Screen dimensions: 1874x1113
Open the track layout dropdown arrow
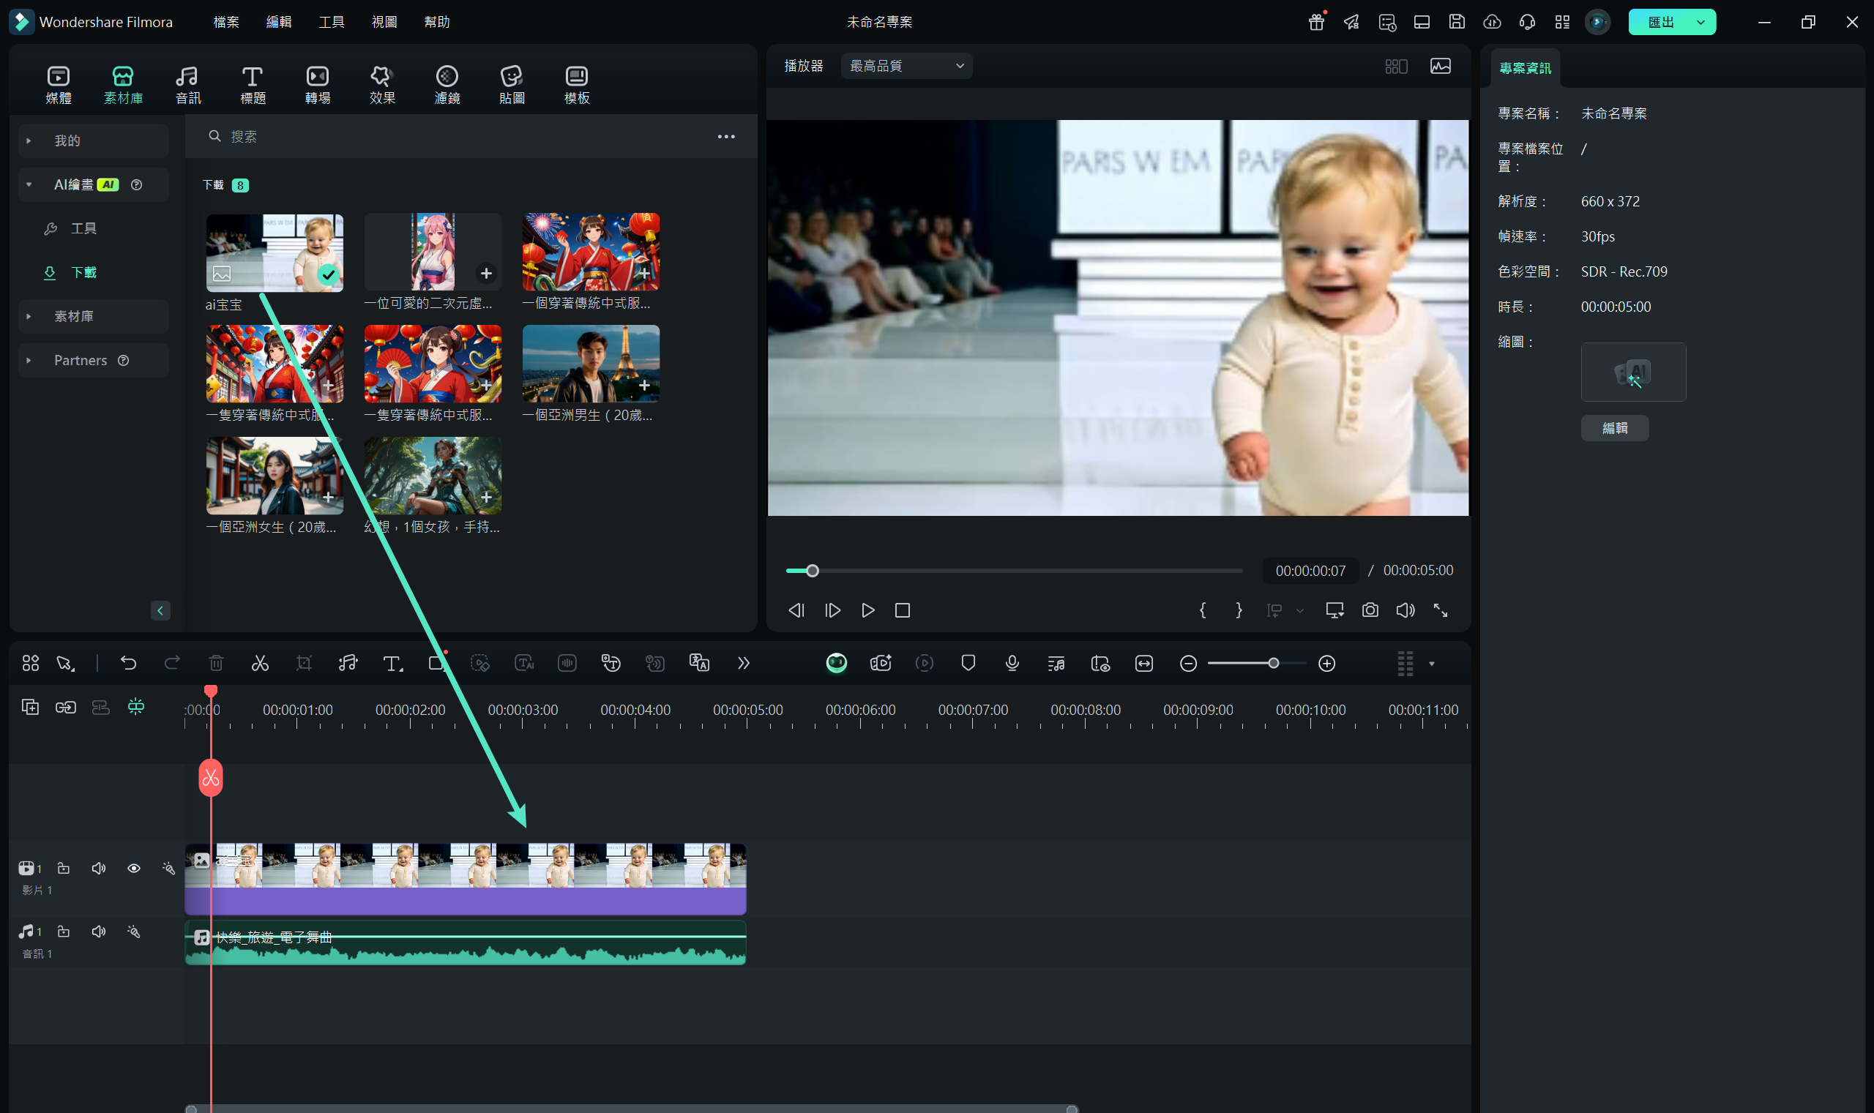(x=1431, y=664)
